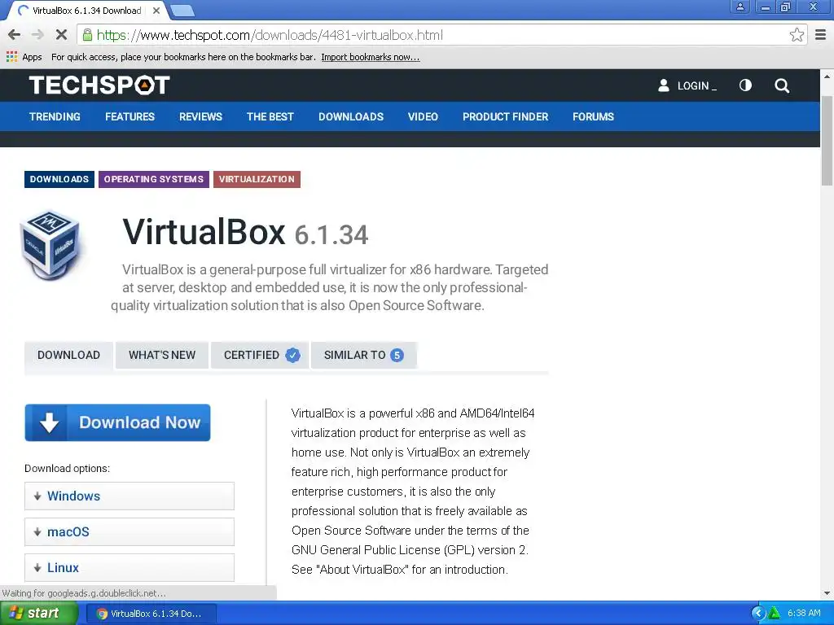Viewport: 834px width, 625px height.
Task: Open FEATURES navigation item
Action: click(129, 116)
